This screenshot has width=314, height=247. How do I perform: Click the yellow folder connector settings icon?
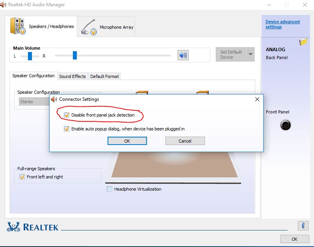click(x=303, y=42)
